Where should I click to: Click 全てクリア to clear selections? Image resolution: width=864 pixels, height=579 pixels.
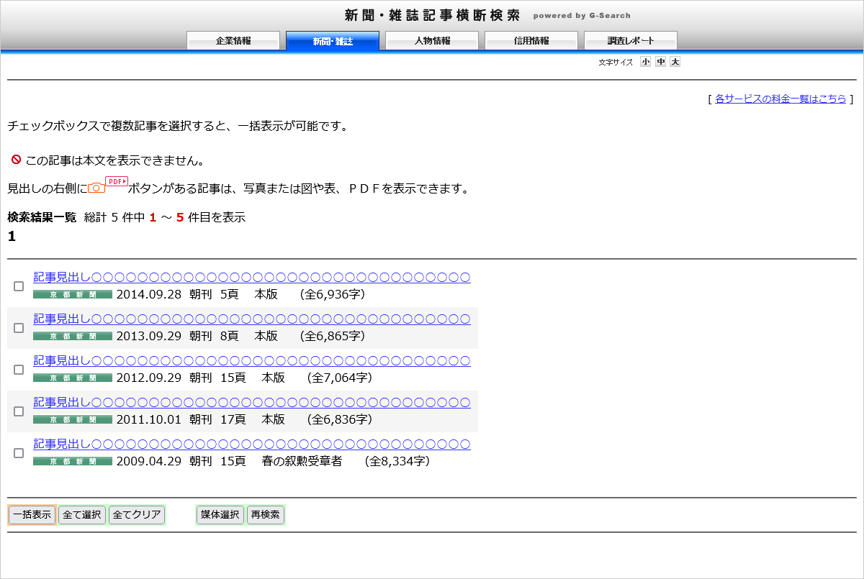137,515
